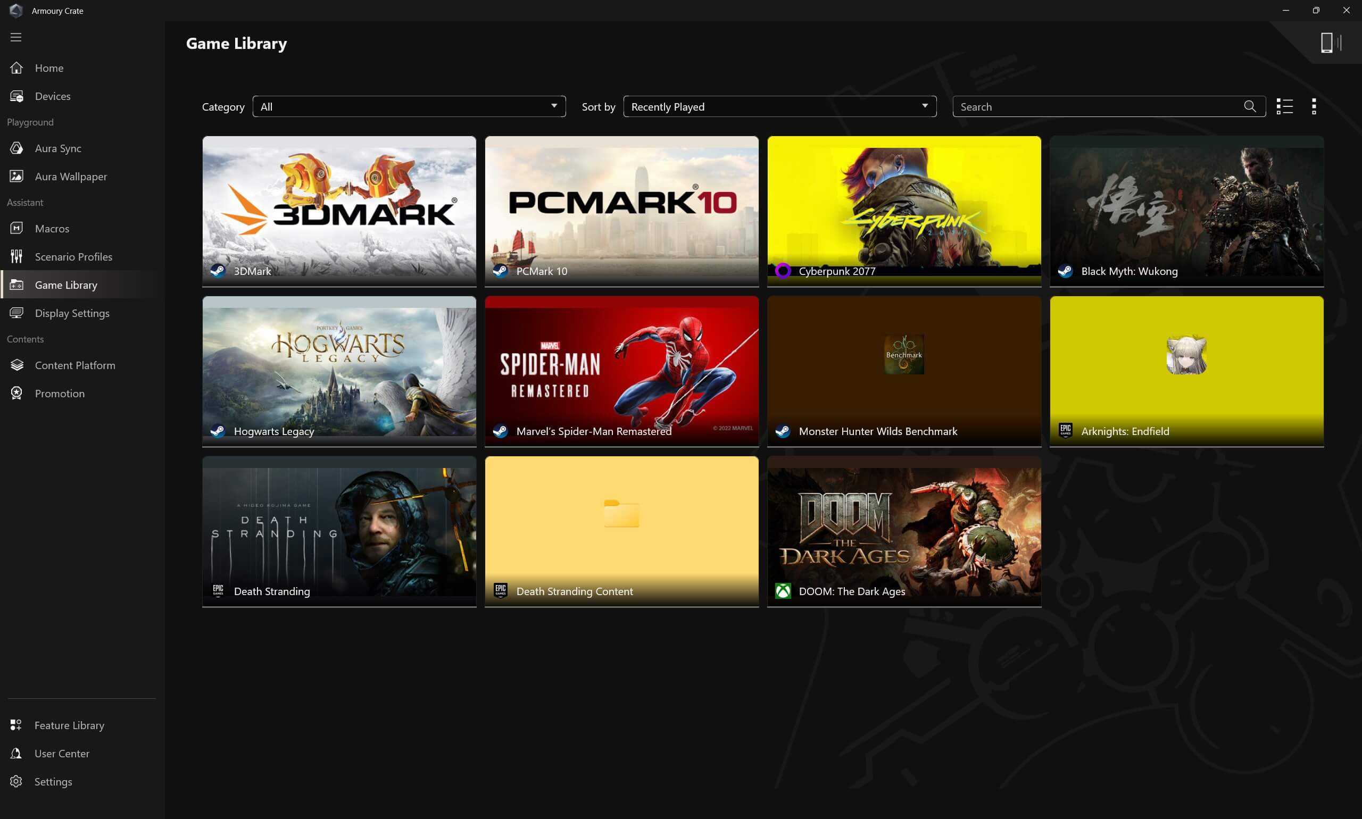Open the Settings page
Viewport: 1362px width, 819px height.
[53, 781]
